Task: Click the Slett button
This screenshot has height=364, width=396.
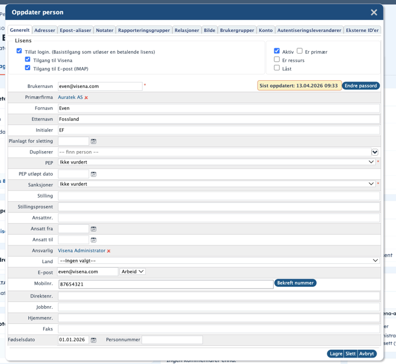Action: 350,353
